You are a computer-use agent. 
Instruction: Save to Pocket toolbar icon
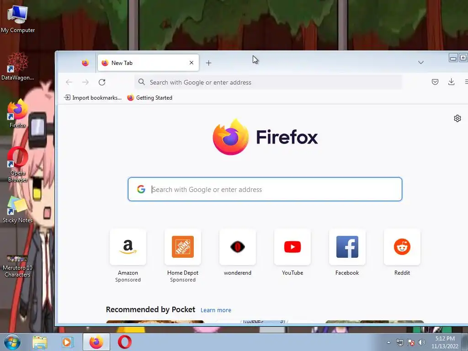[435, 82]
